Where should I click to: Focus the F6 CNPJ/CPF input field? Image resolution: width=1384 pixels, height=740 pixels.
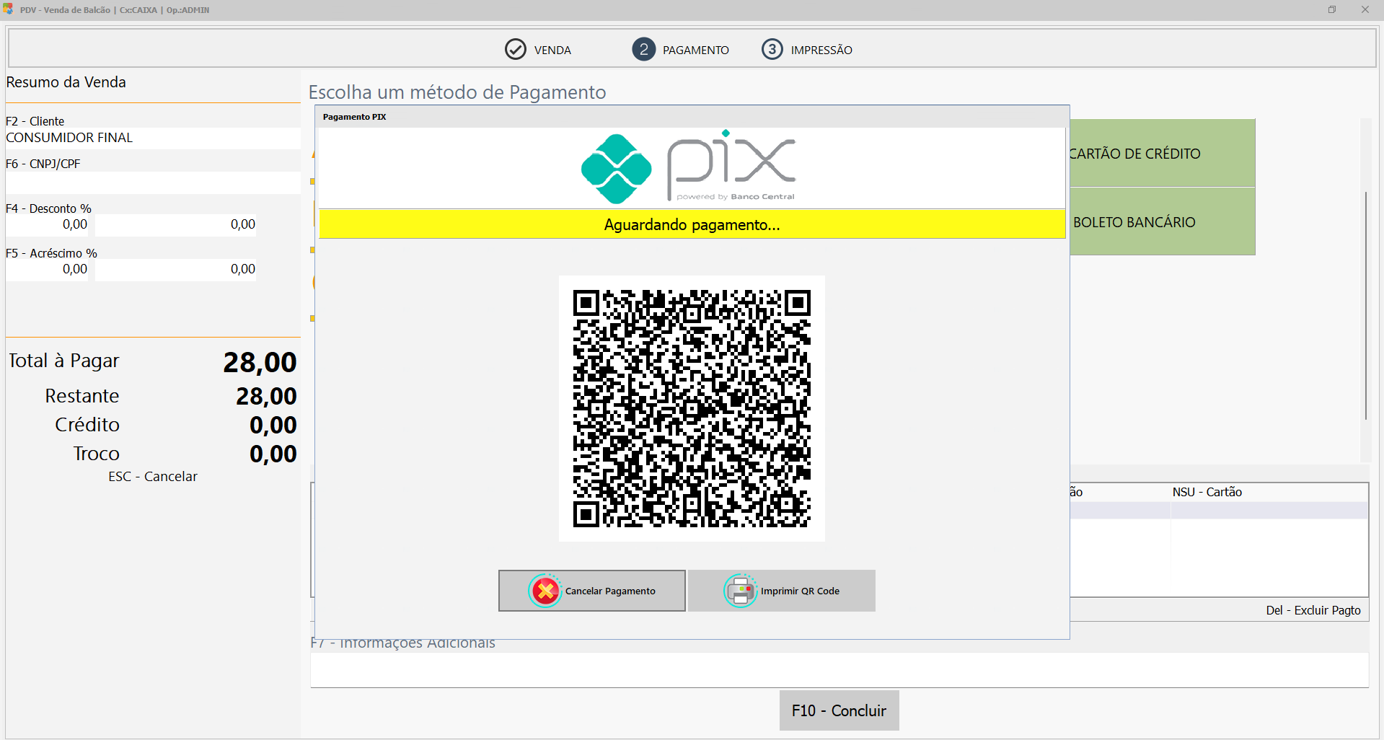(x=153, y=182)
